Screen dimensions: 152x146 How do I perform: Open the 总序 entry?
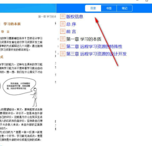[x=71, y=24]
